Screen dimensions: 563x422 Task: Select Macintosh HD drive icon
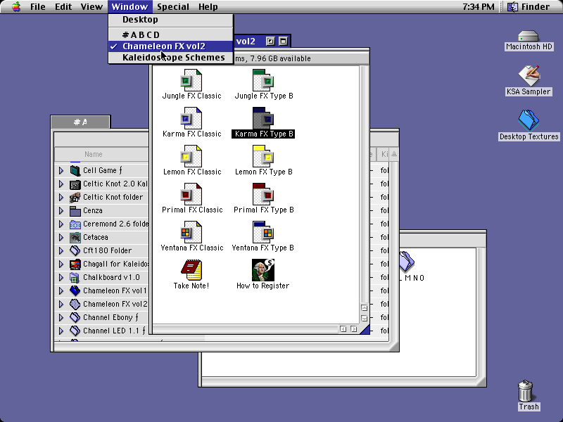tap(529, 37)
